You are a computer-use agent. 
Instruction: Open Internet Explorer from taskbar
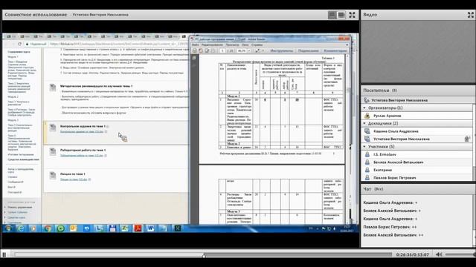click(21, 228)
